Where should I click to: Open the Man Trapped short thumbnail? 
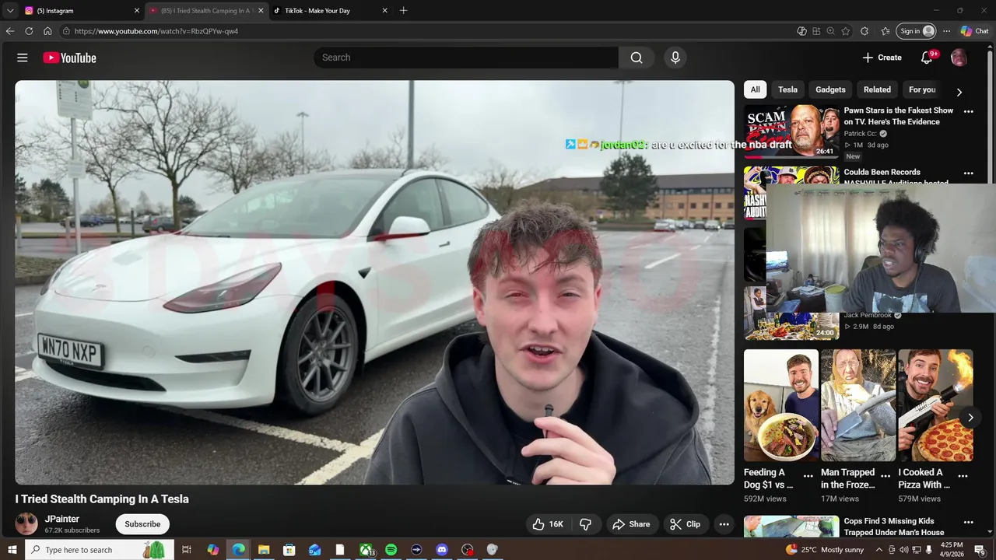coord(858,405)
